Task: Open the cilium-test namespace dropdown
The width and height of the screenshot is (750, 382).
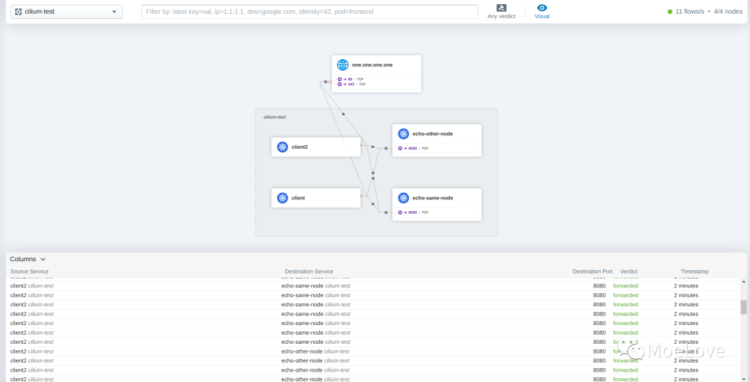Action: coord(67,12)
